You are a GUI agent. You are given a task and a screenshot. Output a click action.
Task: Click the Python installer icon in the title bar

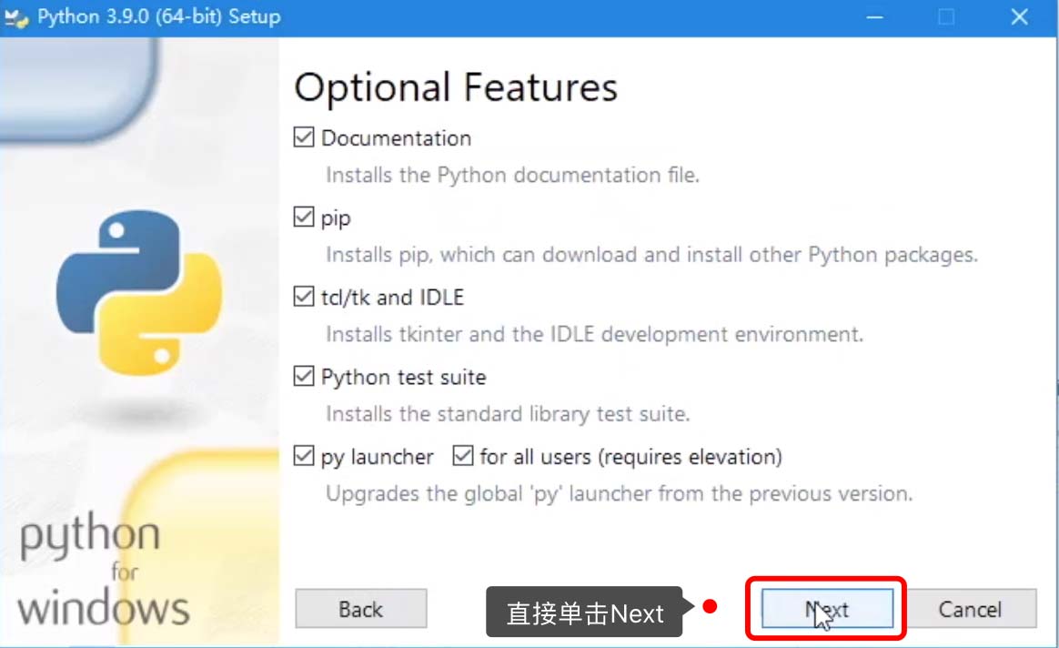pos(17,17)
